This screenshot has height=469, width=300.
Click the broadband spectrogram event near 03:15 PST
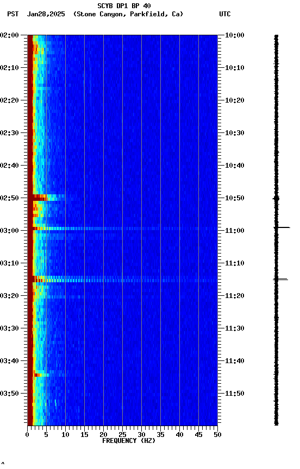pos(122,280)
